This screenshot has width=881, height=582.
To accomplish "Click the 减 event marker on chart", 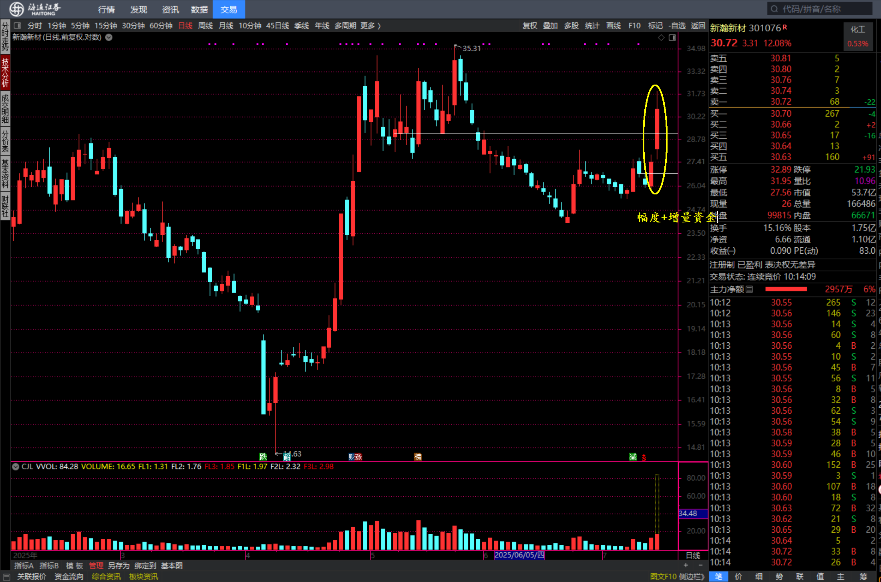I will (x=633, y=457).
